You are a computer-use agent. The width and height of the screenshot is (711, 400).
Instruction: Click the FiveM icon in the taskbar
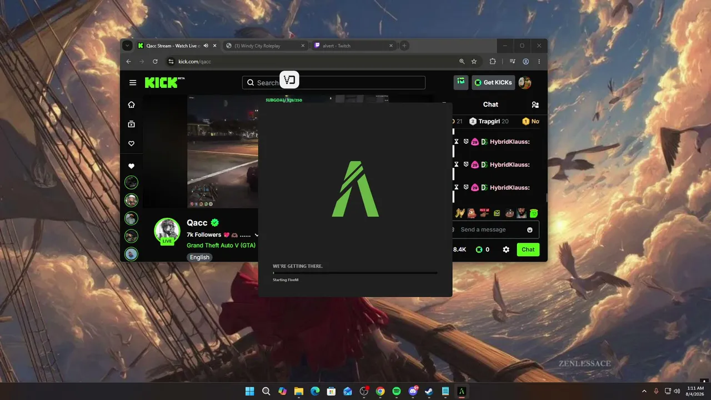tap(462, 391)
